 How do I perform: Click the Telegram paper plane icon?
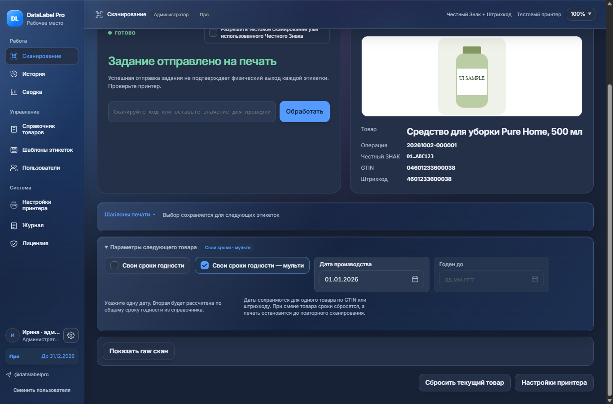tap(9, 374)
